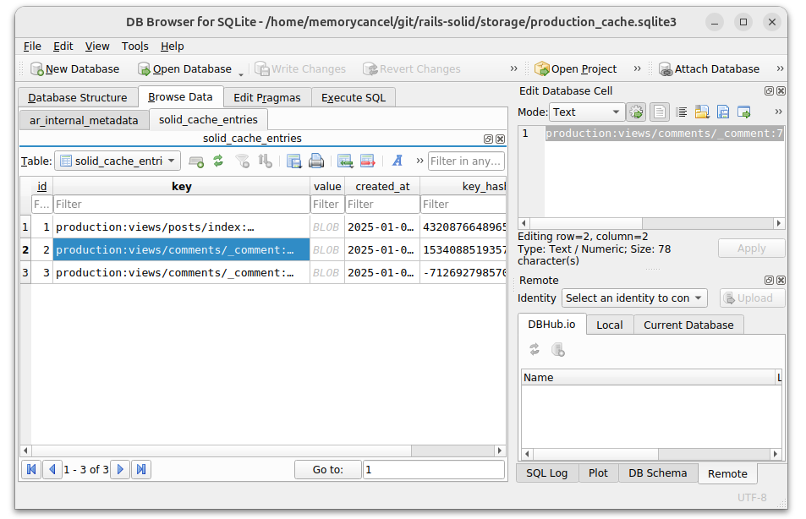Select the production:views/posts/index row key cell
Viewport: 806px width, 519px height.
tap(182, 227)
